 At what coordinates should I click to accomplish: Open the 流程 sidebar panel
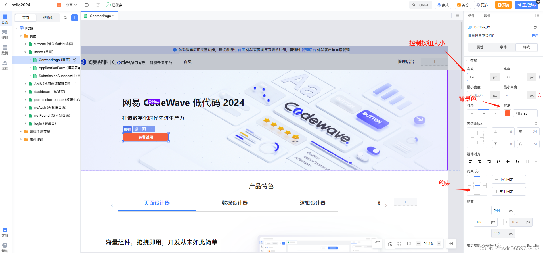pos(5,65)
